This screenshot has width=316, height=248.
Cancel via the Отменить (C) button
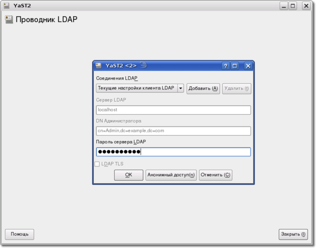[x=215, y=175]
